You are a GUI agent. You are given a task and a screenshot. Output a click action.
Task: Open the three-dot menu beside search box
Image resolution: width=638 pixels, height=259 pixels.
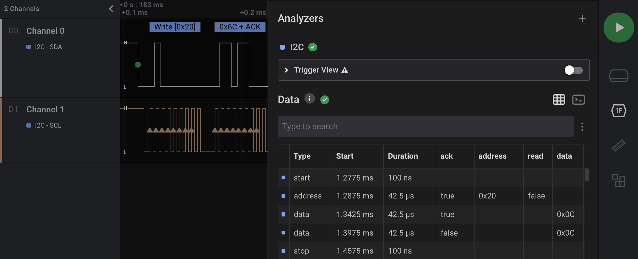click(x=582, y=127)
